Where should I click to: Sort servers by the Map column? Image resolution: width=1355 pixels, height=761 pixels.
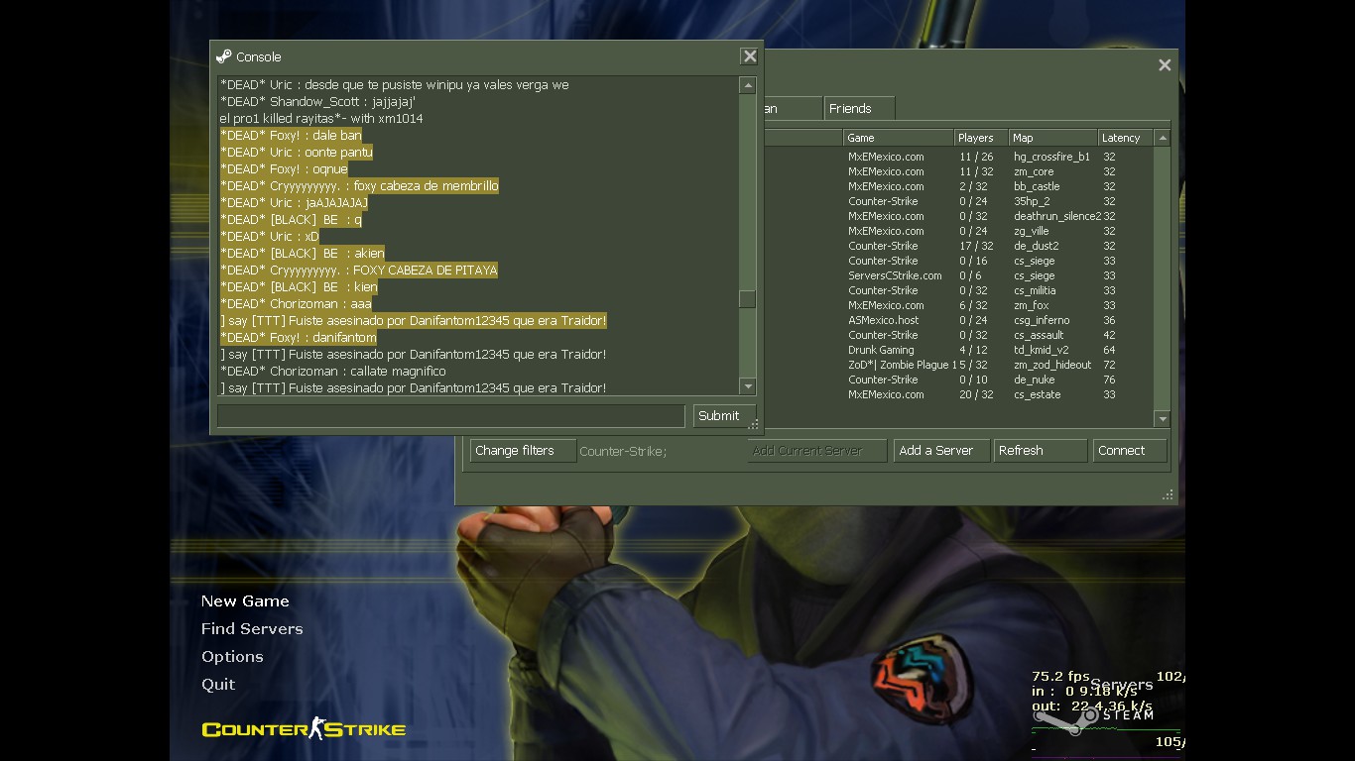(x=1053, y=138)
